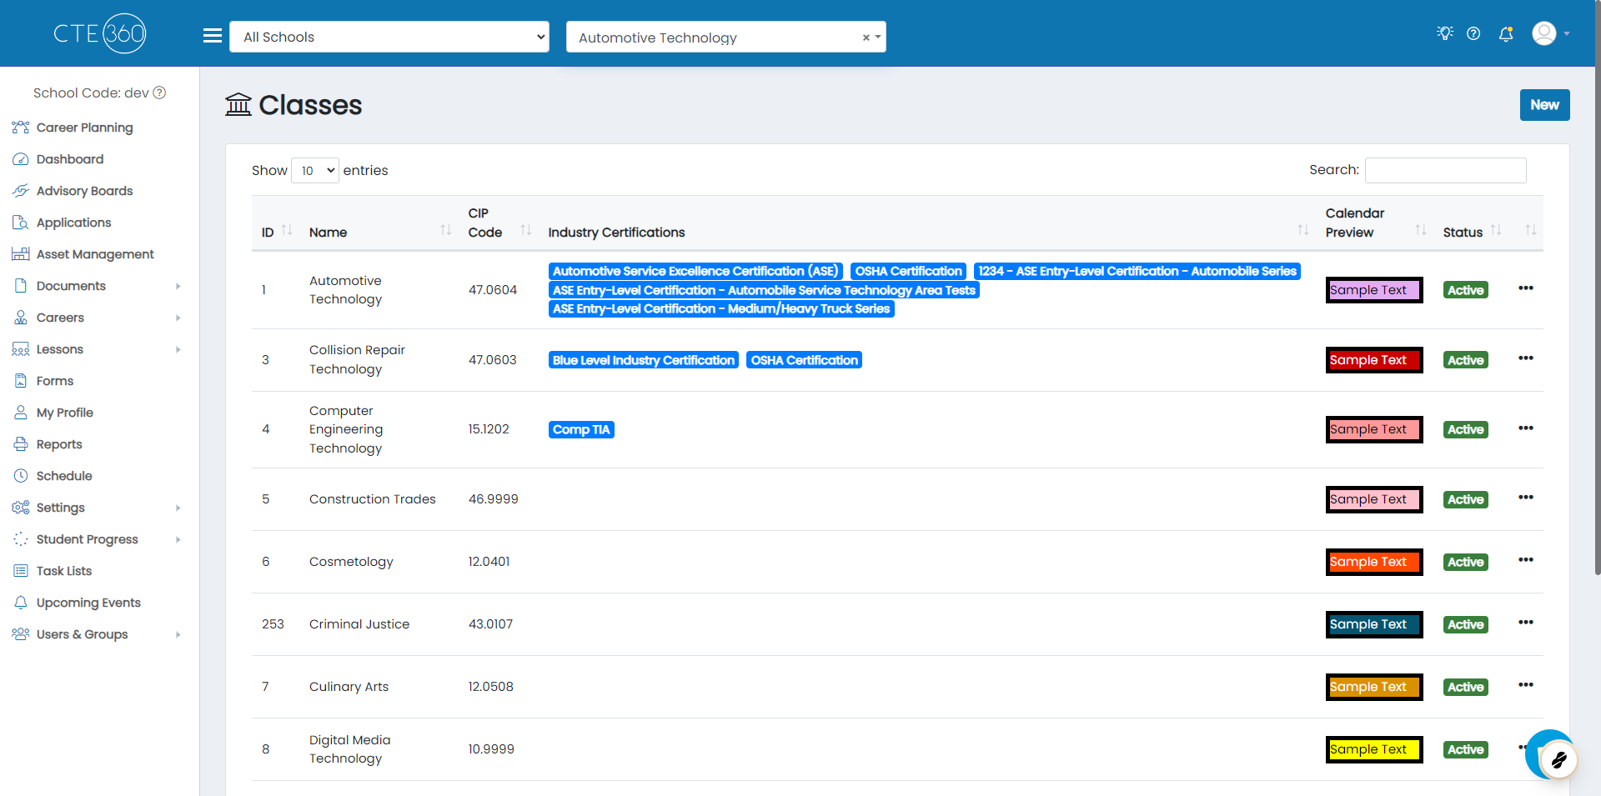Change the show entries count dropdown
Image resolution: width=1601 pixels, height=796 pixels.
(315, 171)
